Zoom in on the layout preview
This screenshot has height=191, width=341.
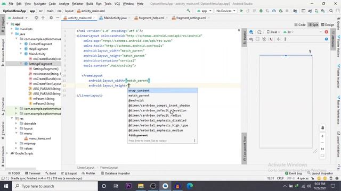click(x=322, y=136)
